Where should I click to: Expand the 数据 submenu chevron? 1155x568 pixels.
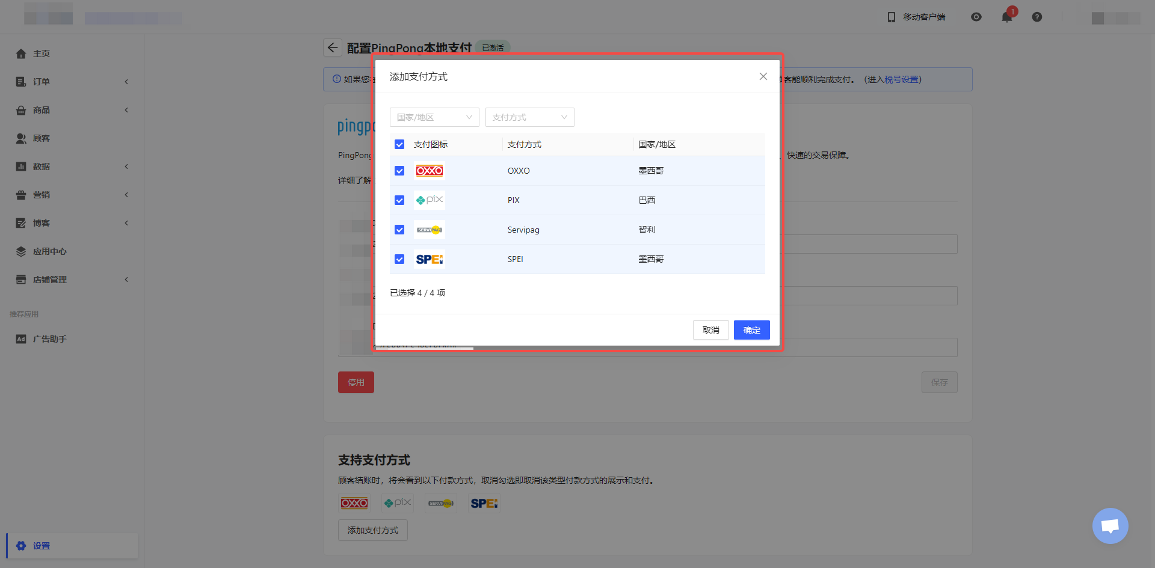coord(126,166)
